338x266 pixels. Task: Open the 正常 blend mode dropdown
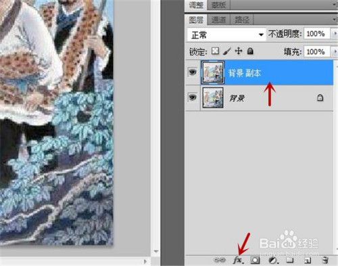pos(226,34)
